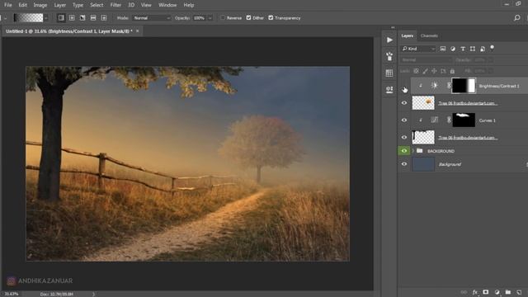
Task: Click the add layer mask icon
Action: 486,292
